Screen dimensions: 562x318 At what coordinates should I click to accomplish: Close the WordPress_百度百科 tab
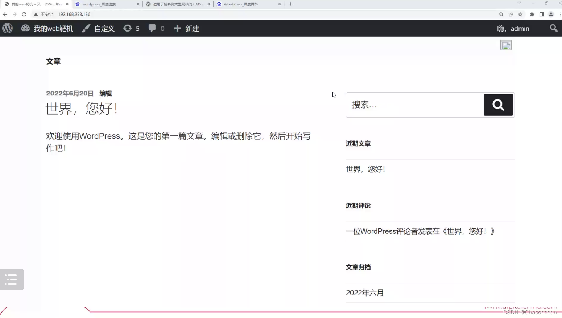point(279,4)
